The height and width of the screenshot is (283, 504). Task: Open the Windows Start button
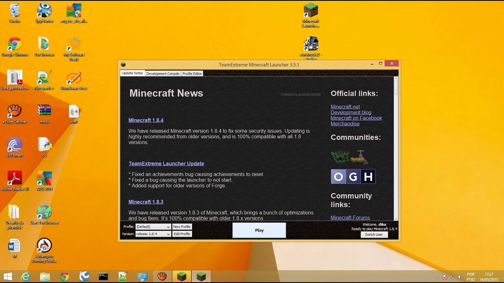(x=7, y=277)
